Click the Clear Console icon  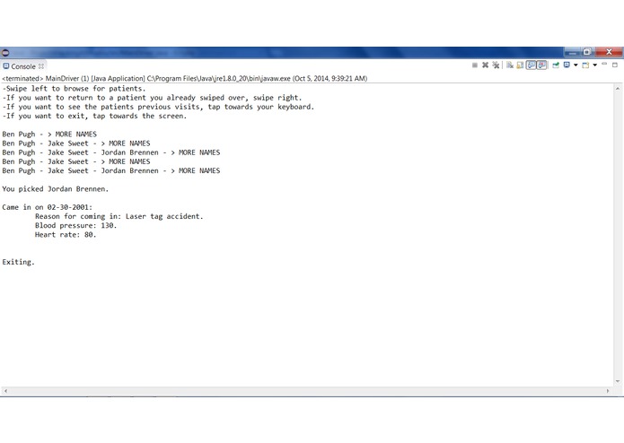tap(510, 65)
